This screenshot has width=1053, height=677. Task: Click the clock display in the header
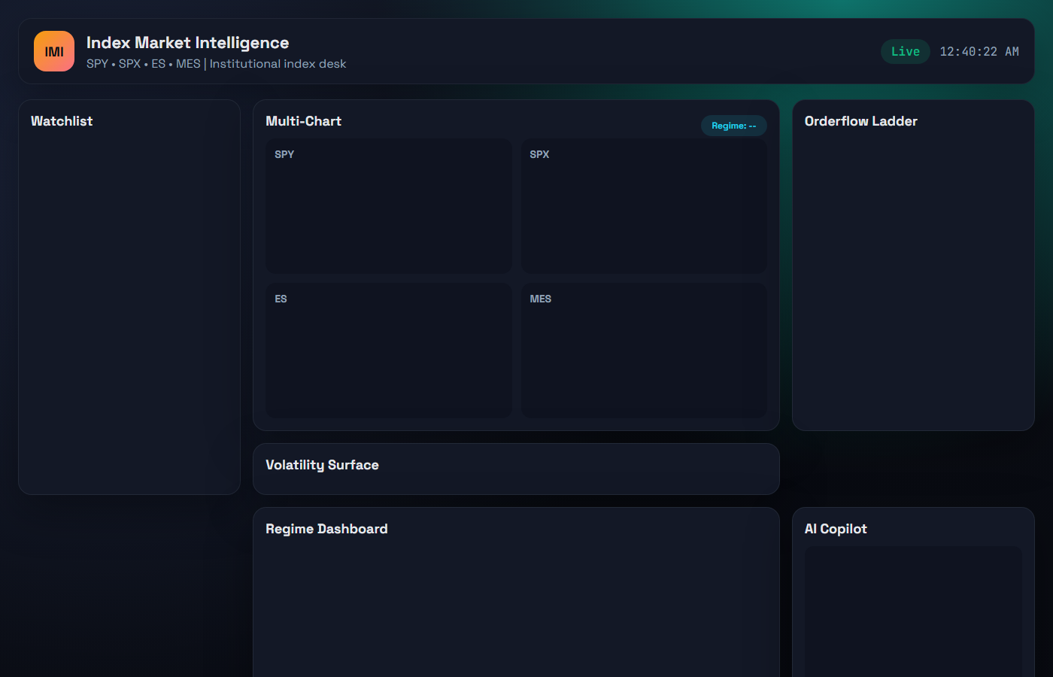coord(979,51)
